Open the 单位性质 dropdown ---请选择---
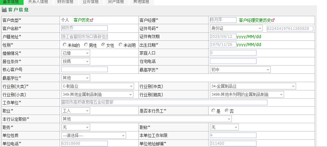The image size is (327, 147). (x=93, y=135)
